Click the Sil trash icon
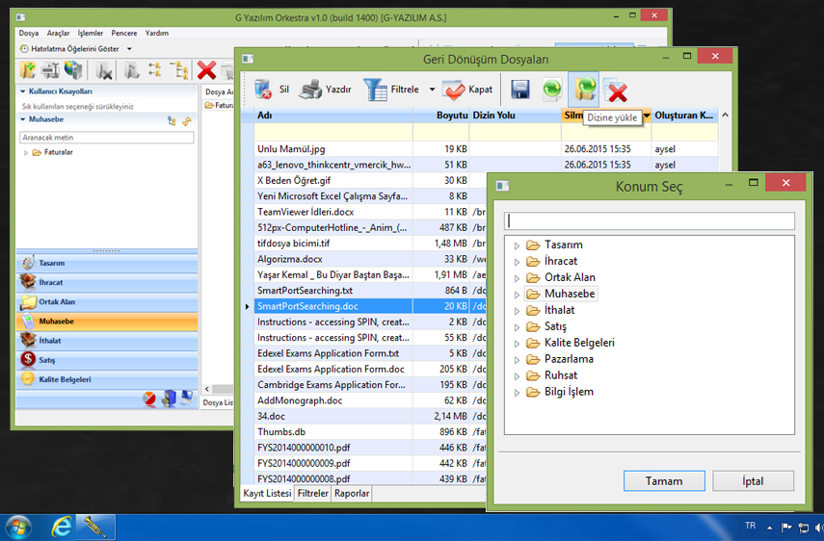 263,90
